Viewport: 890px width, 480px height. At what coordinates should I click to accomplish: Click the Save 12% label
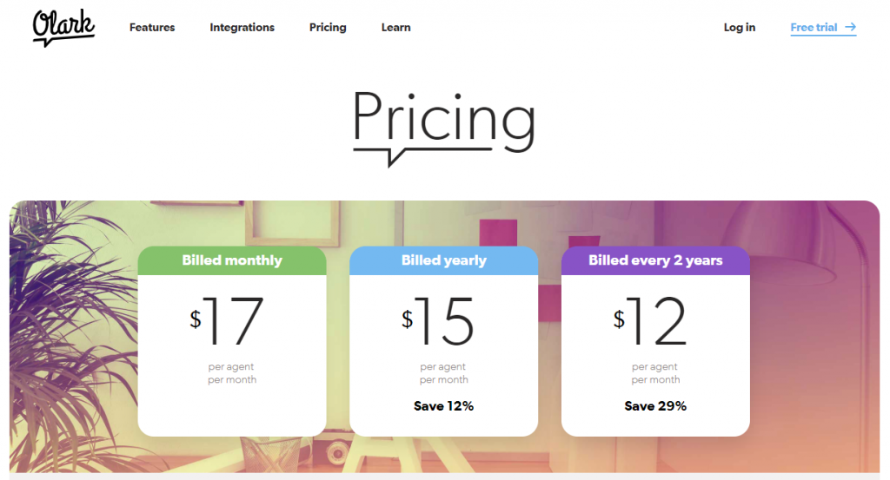point(443,406)
